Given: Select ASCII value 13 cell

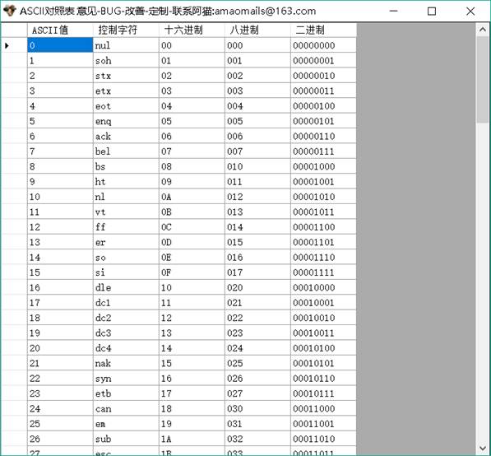Looking at the screenshot, I should pyautogui.click(x=60, y=242).
